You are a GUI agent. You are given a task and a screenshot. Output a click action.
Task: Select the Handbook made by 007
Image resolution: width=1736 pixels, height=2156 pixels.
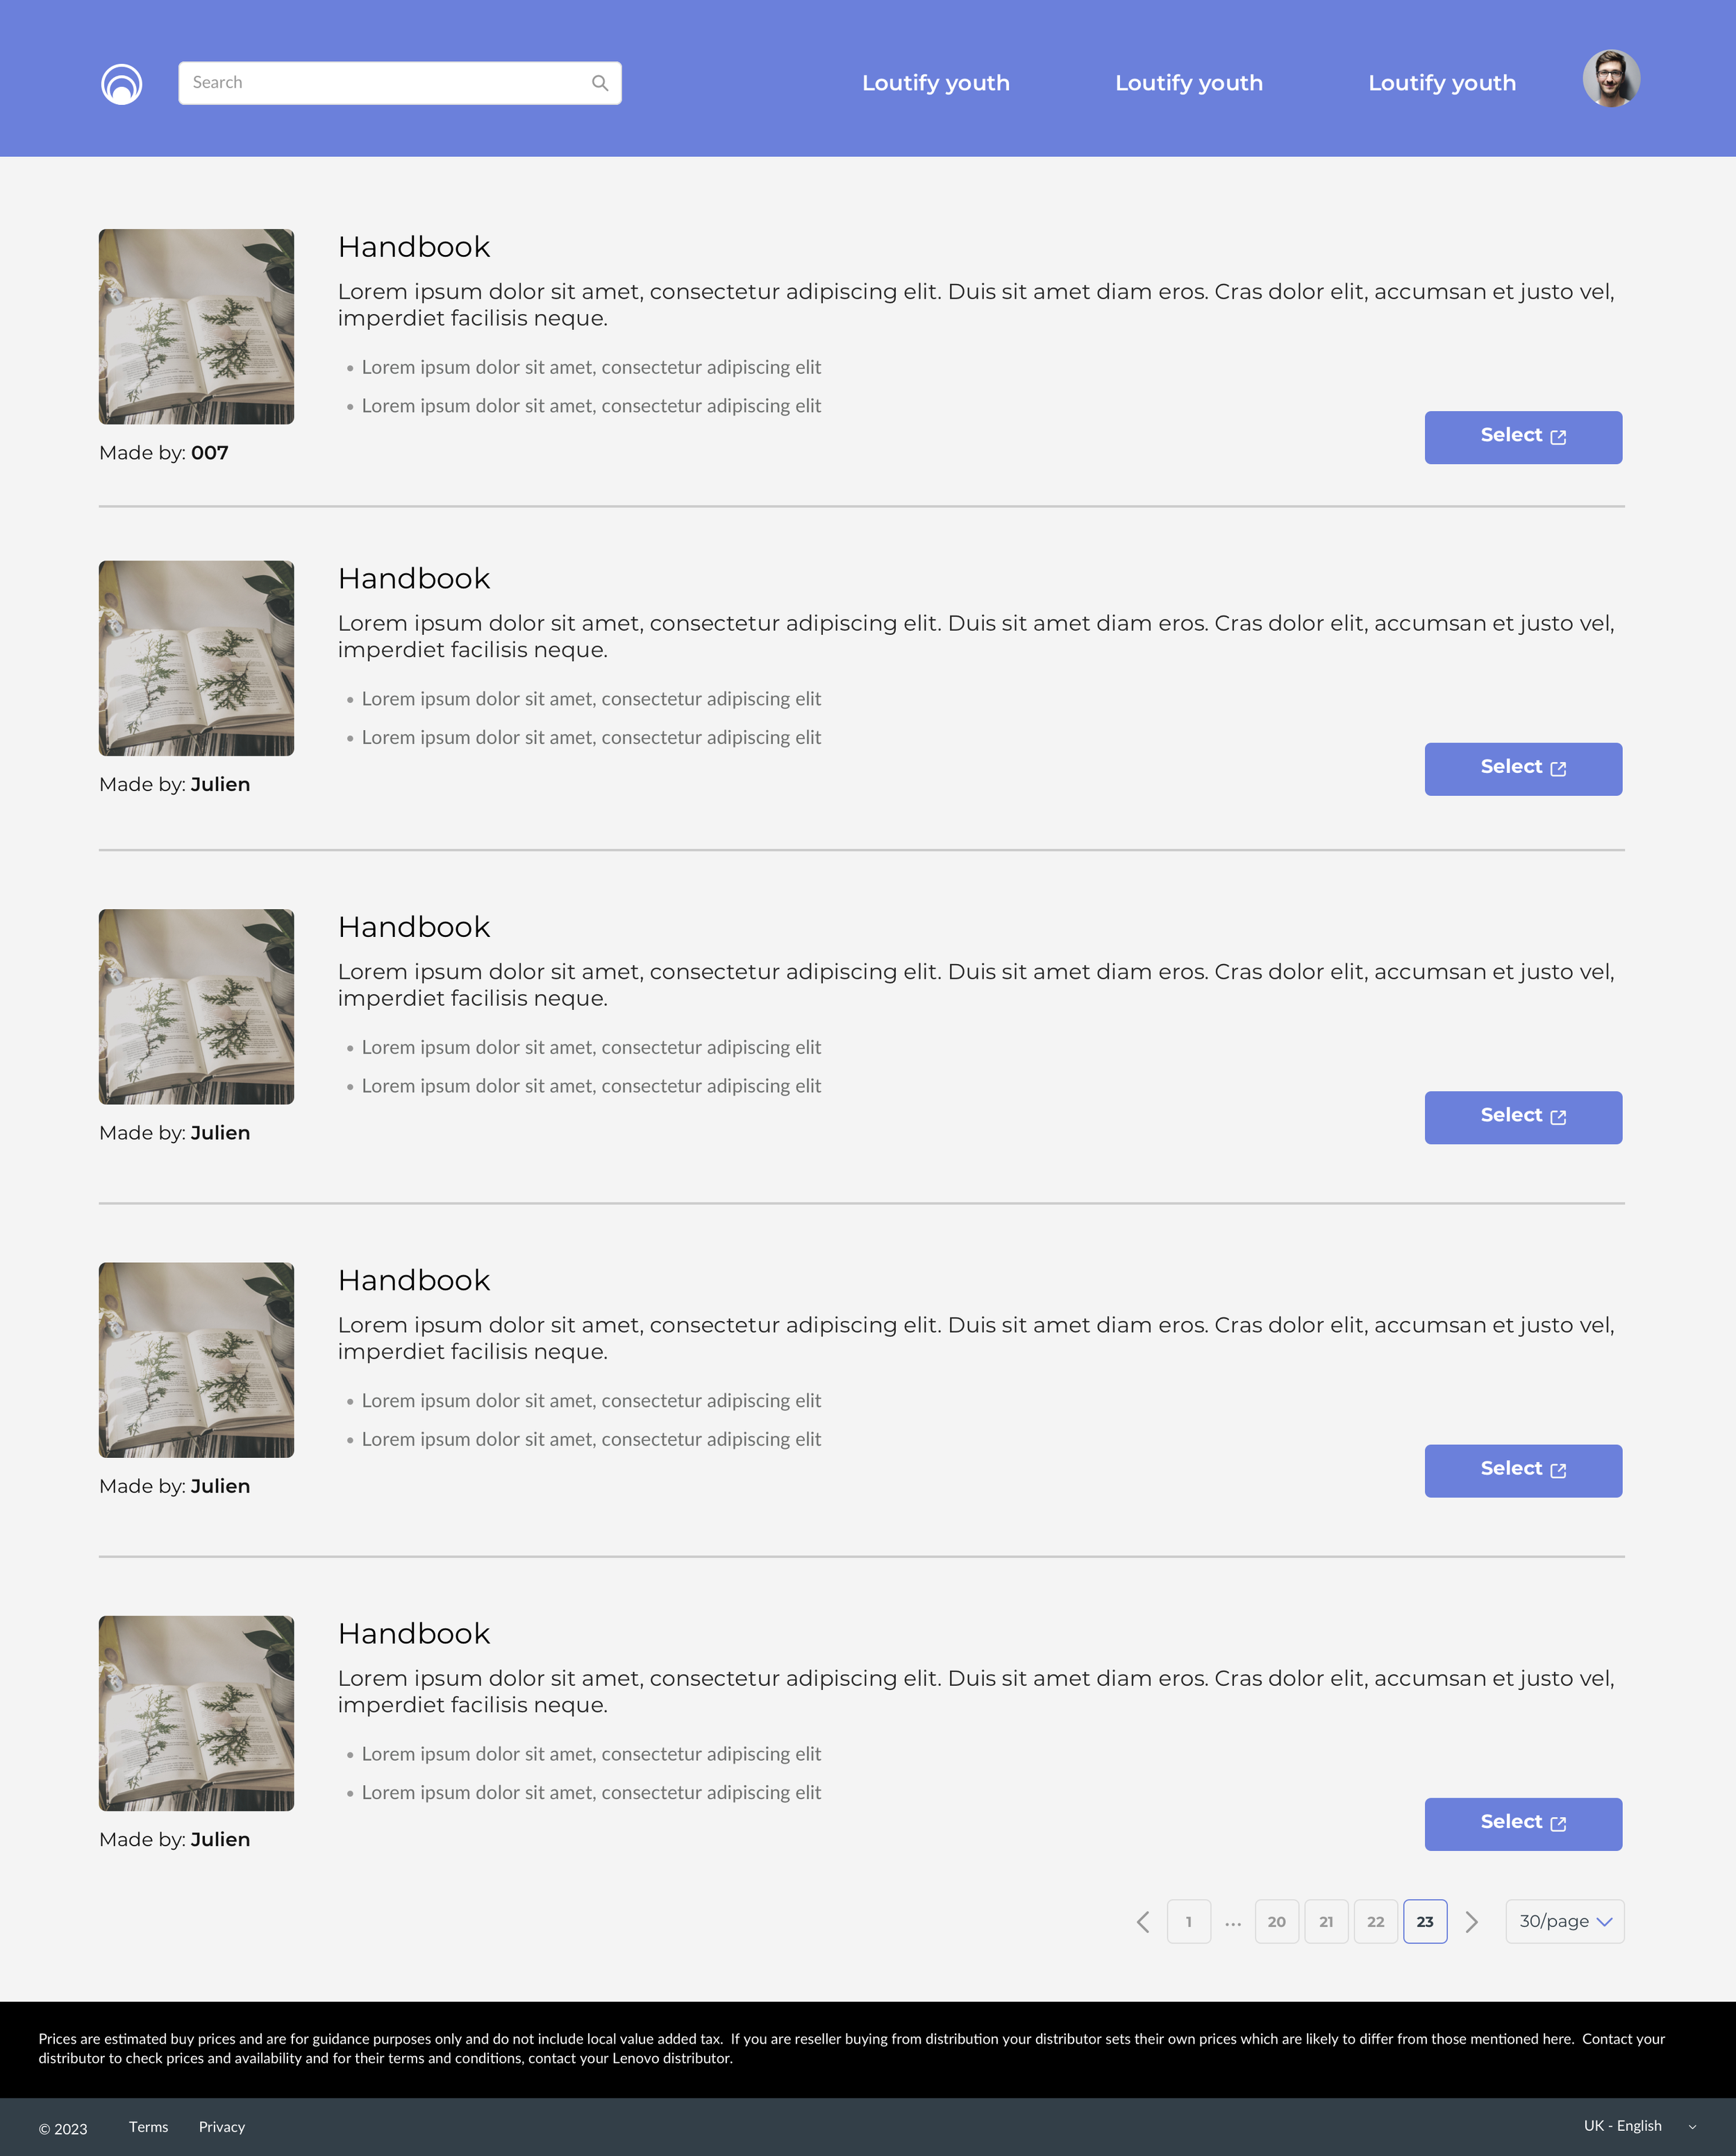pos(1523,437)
